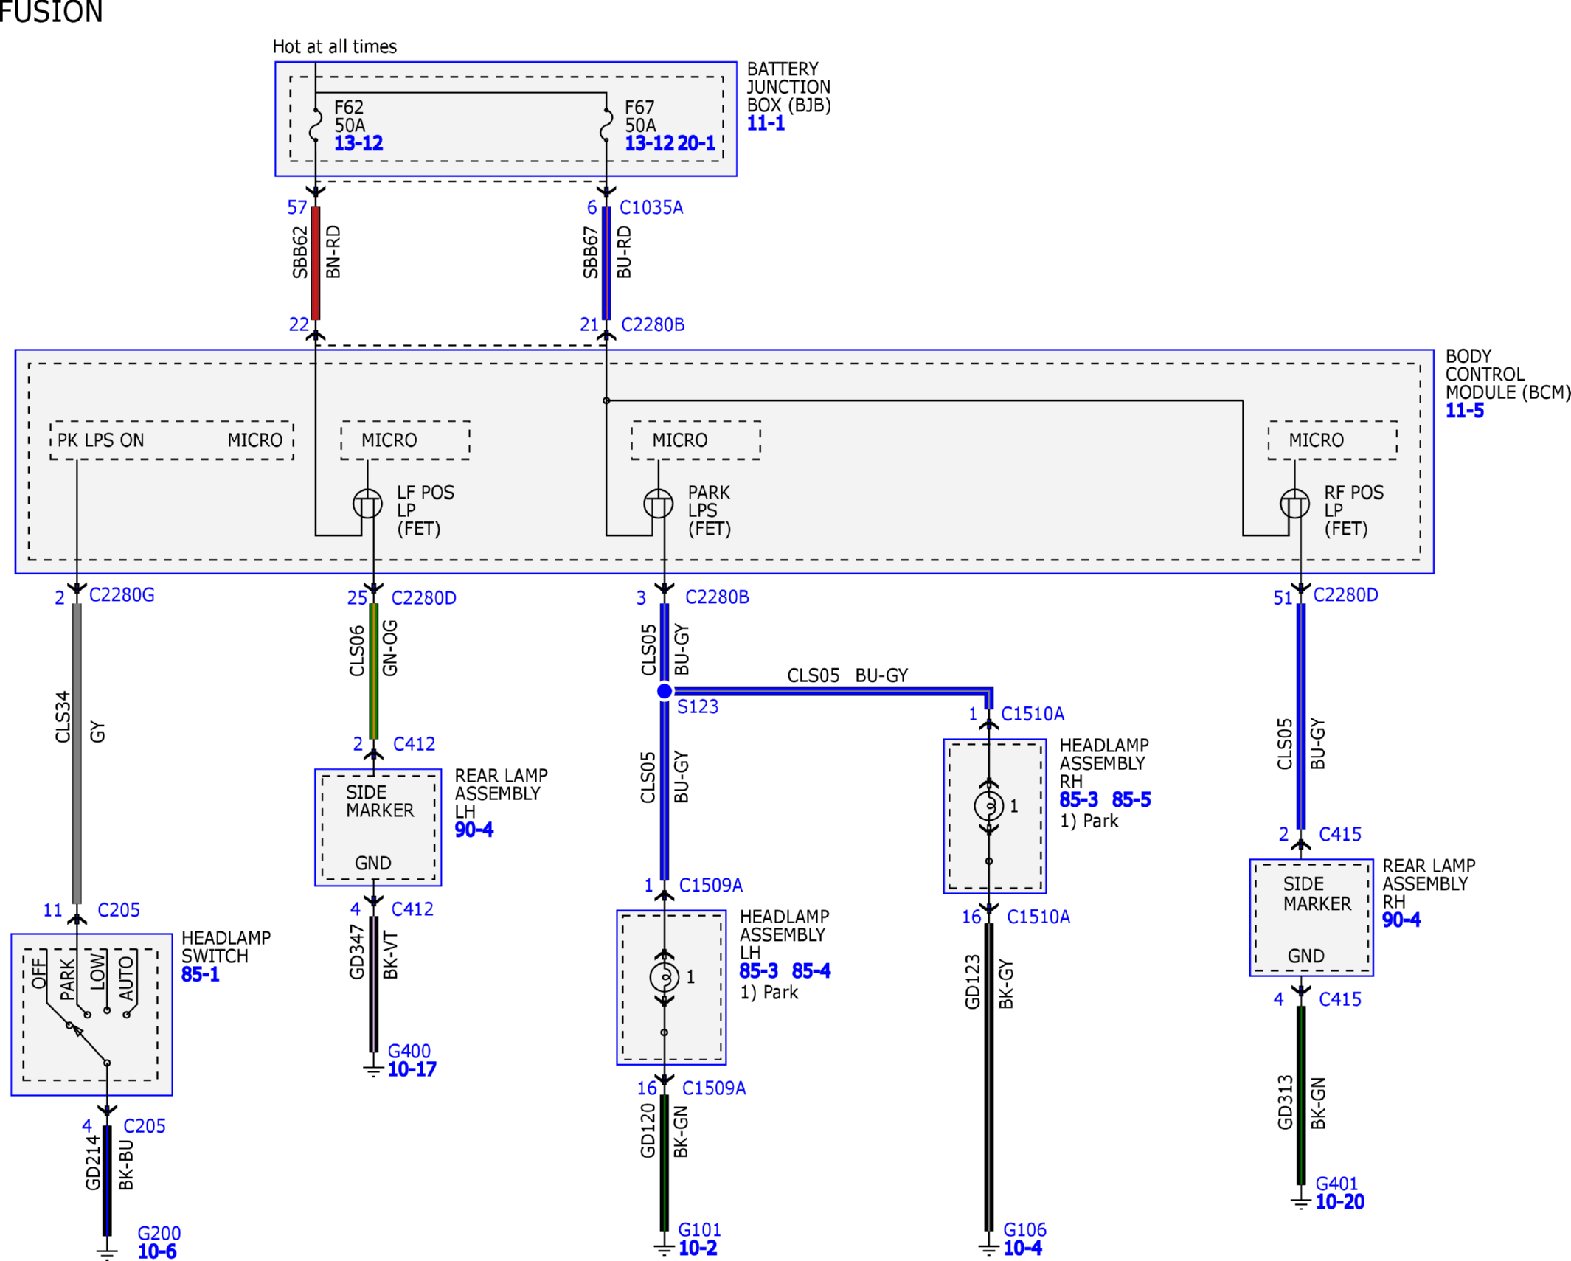Click the G101 ground symbol
Screen dimensions: 1571x1261
[x=665, y=1249]
